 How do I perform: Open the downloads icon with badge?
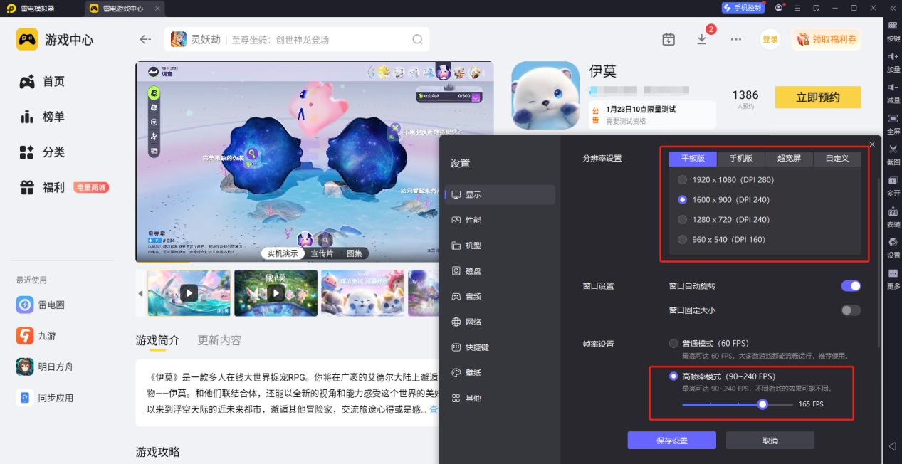(x=702, y=39)
